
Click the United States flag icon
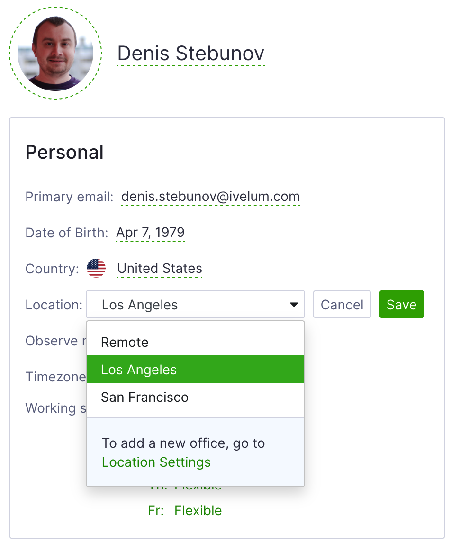coord(96,268)
